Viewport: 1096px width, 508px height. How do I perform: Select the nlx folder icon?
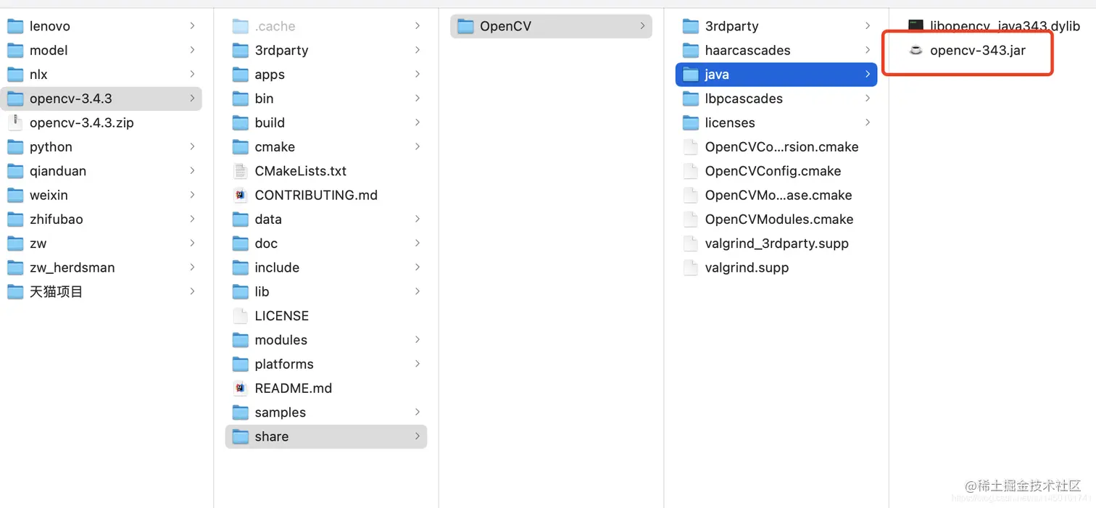pyautogui.click(x=15, y=75)
